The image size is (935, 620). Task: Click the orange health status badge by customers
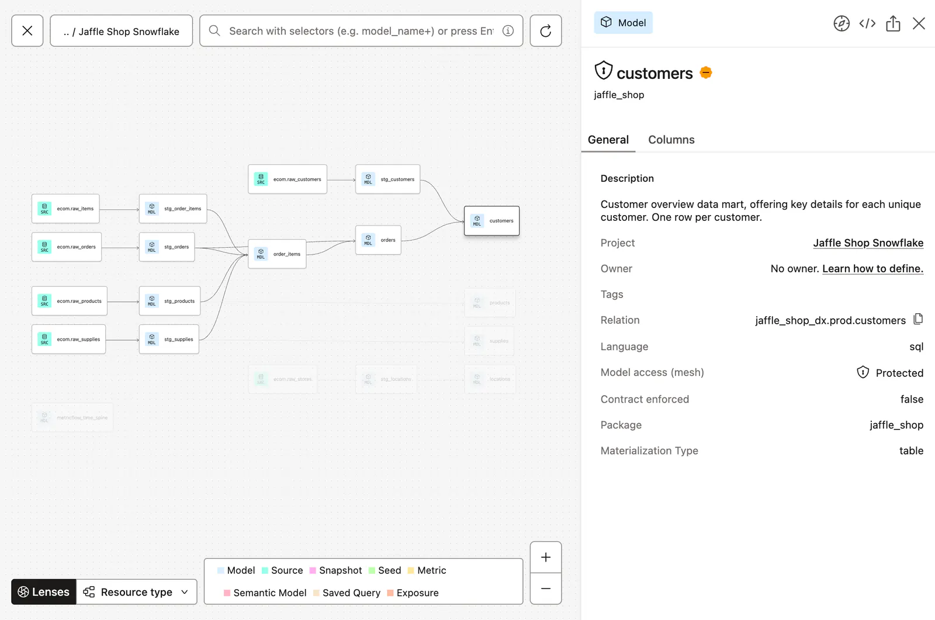point(706,72)
